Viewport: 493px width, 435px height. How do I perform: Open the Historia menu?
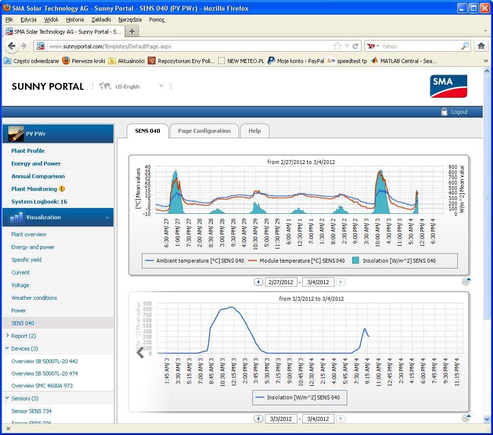pyautogui.click(x=75, y=20)
